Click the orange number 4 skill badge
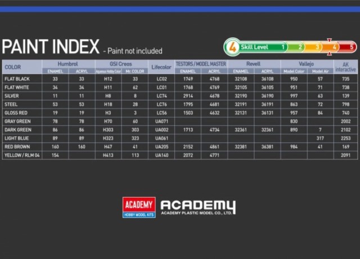 pos(232,47)
